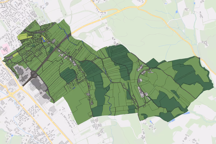This screenshot has height=144, width=216.
Task: Select the dark gray roundabout junction inside the green zone
Action: [34, 74]
